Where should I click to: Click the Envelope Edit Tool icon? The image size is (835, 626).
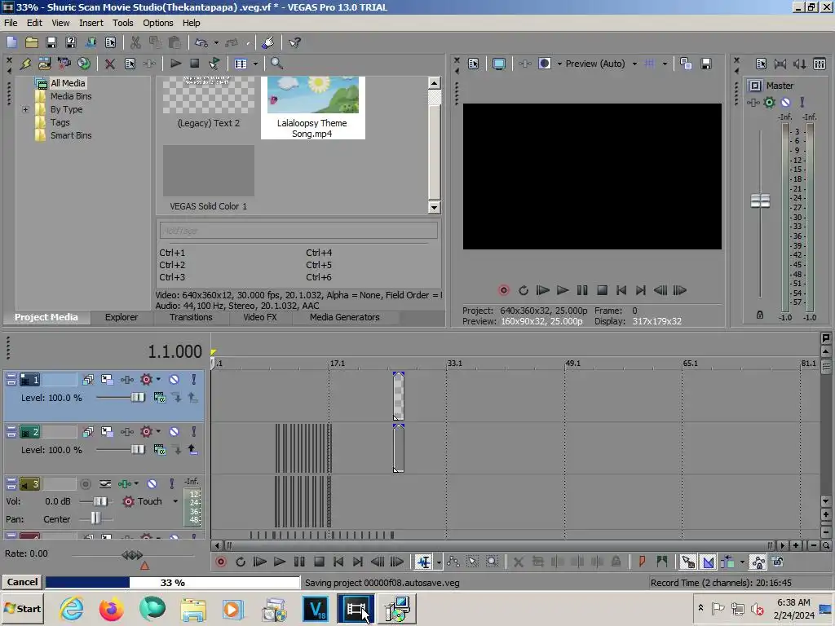(x=453, y=562)
